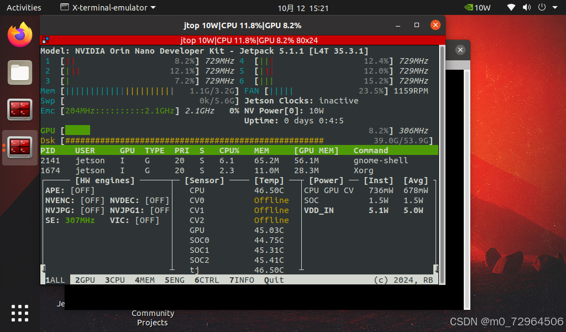The image size is (566, 332).
Task: Click the CPU GPU CV power row
Action: click(x=366, y=190)
